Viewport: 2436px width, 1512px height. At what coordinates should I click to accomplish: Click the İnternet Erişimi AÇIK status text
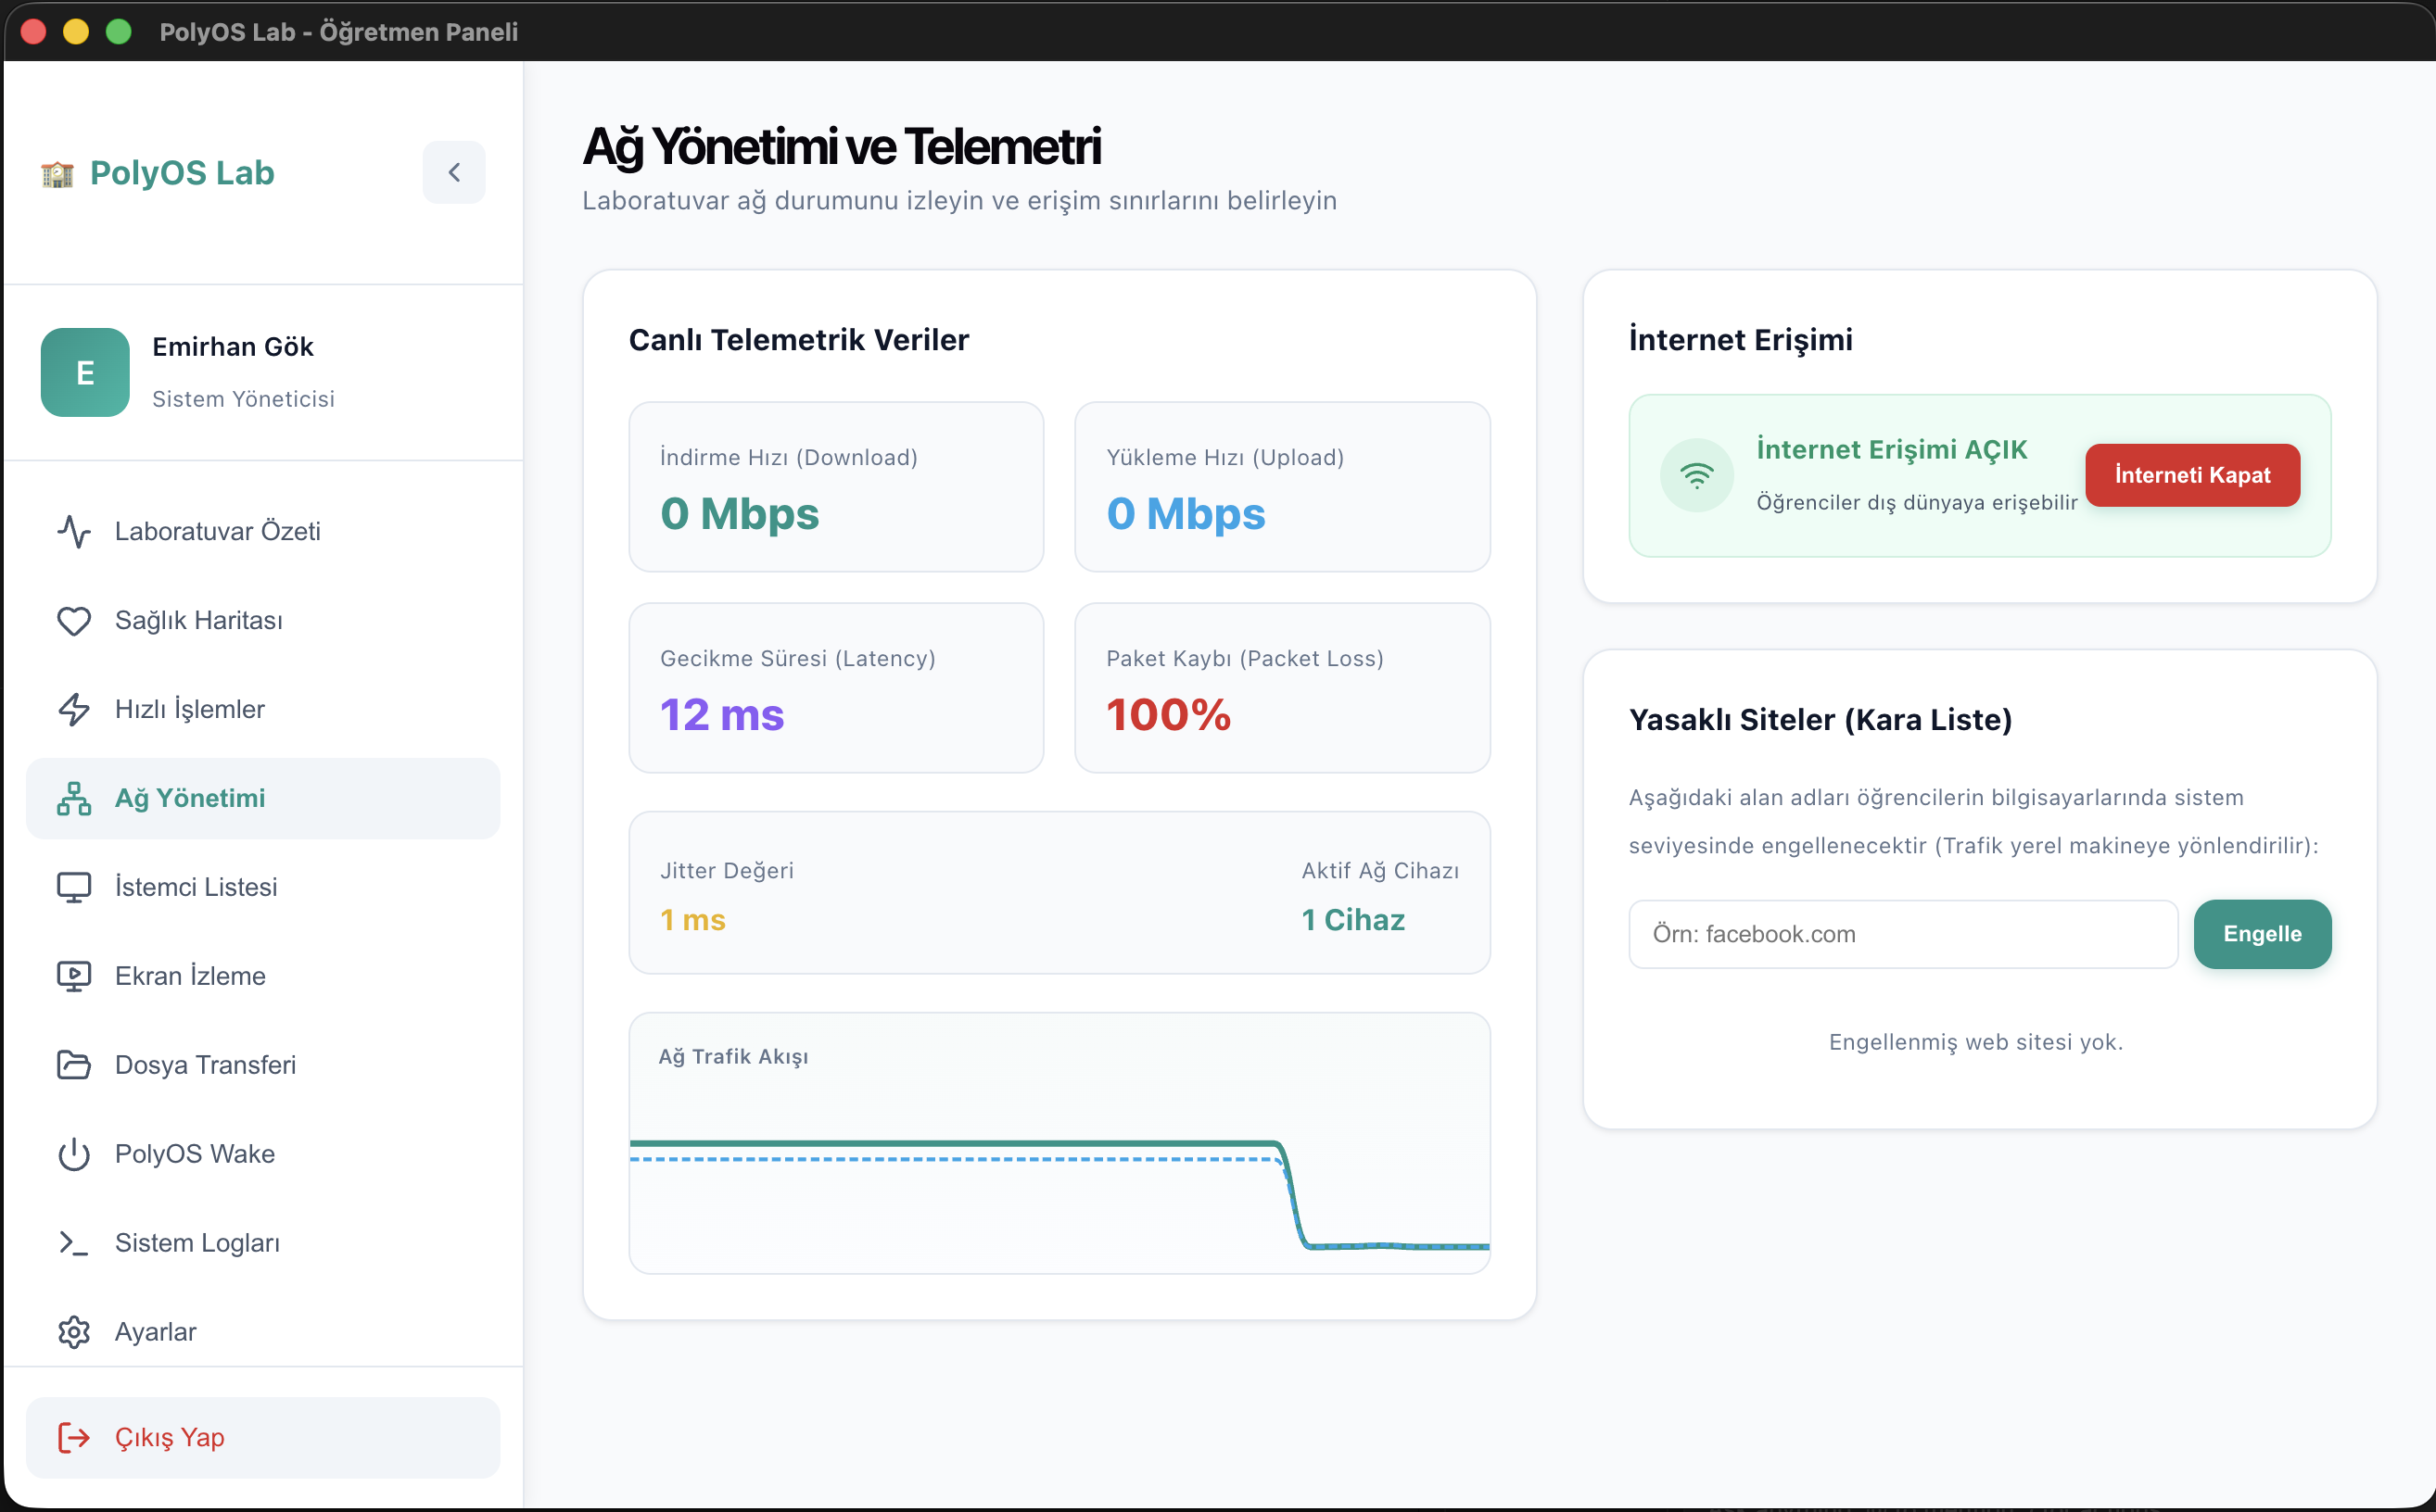1892,450
